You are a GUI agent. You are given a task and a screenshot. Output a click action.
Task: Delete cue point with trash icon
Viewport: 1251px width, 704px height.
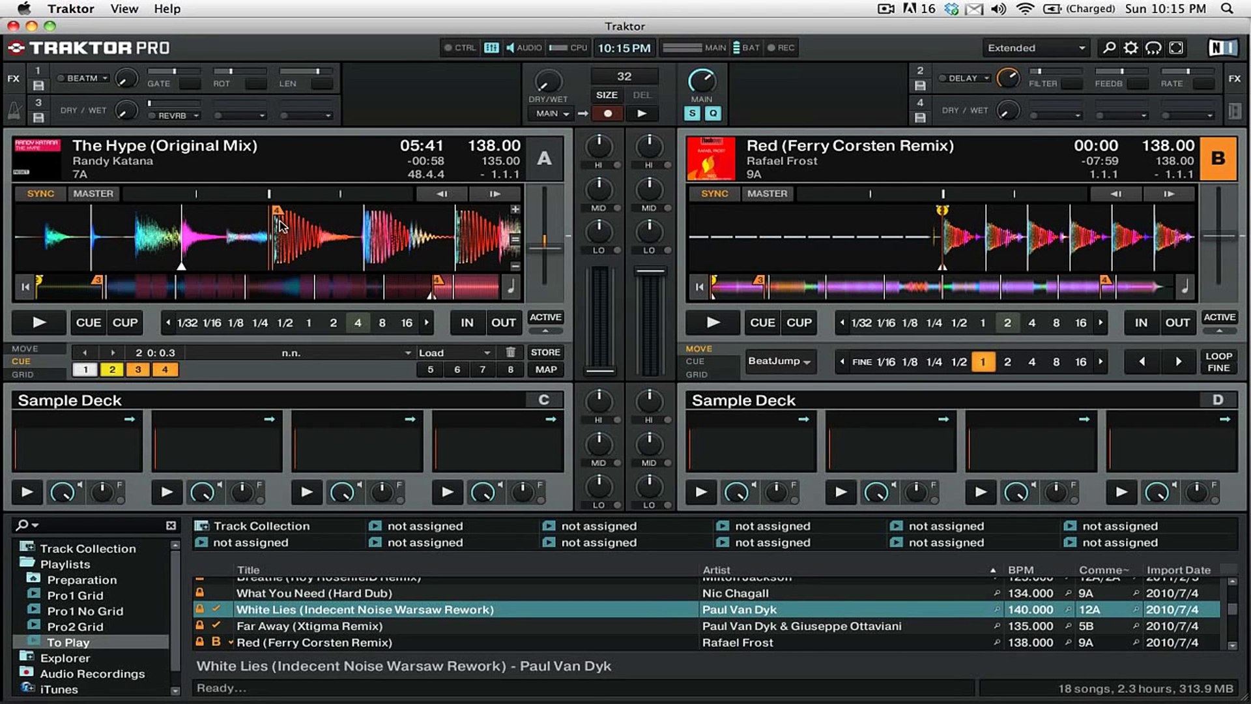511,352
